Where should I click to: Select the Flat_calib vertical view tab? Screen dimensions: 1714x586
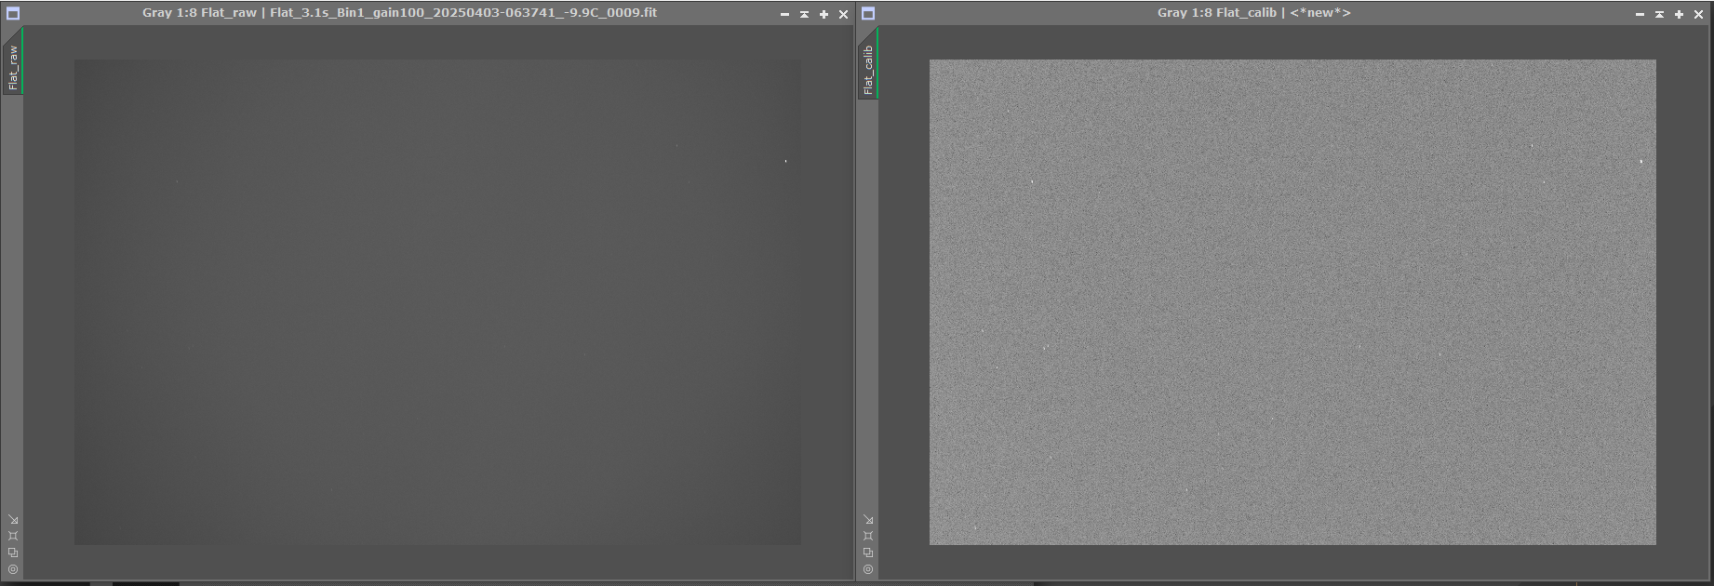click(868, 69)
